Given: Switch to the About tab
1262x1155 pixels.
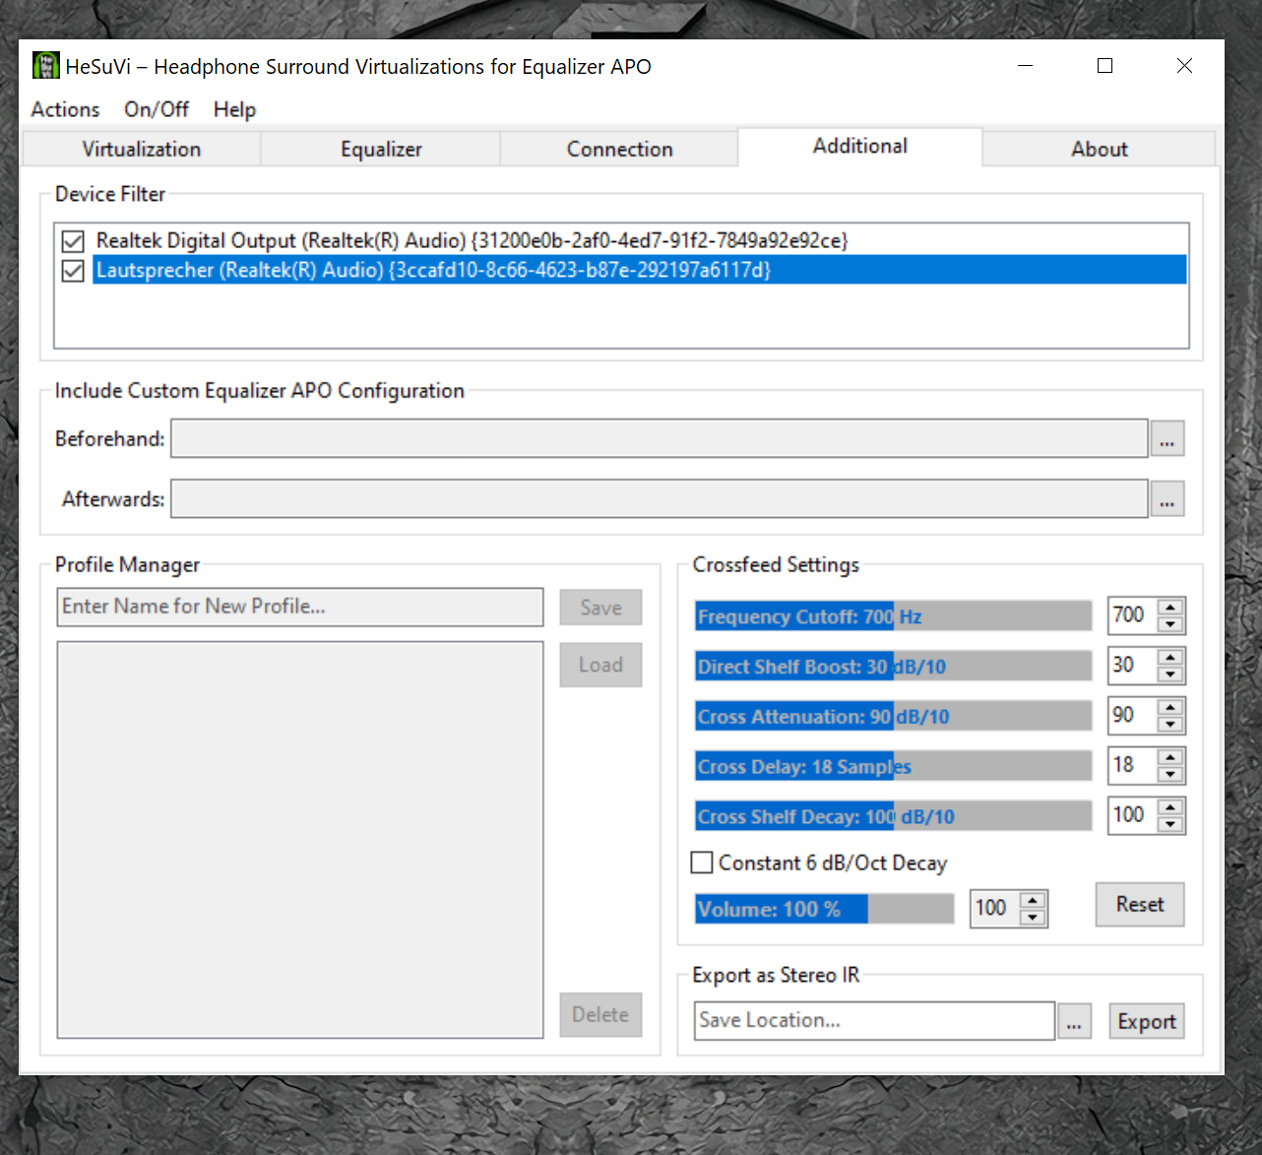Looking at the screenshot, I should [1100, 149].
